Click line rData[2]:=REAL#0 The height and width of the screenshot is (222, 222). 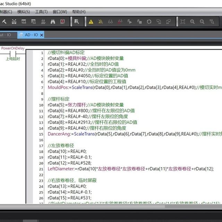92,70
